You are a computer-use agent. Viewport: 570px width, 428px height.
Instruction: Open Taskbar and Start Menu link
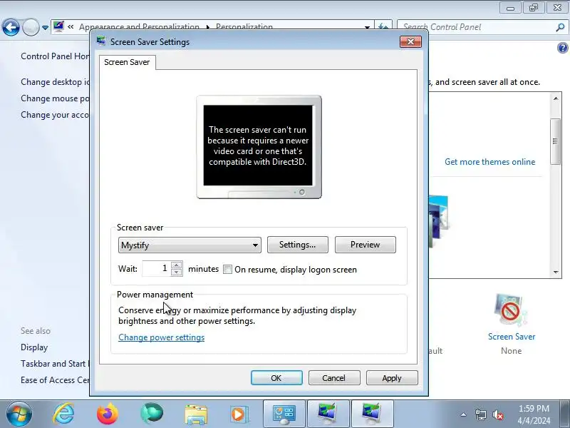[x=55, y=364]
